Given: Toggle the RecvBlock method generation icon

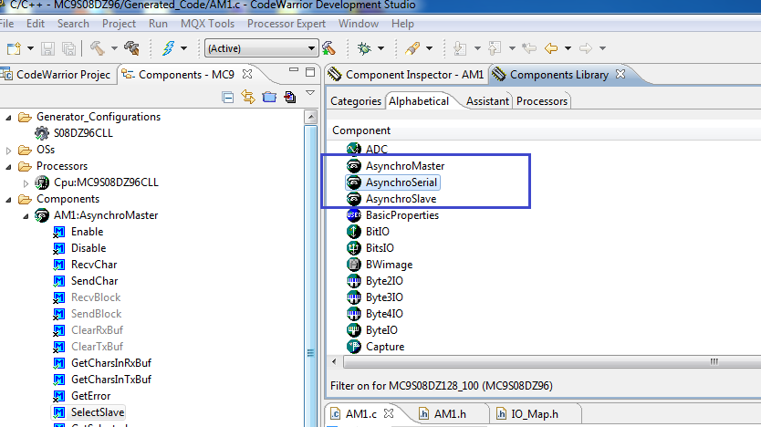Looking at the screenshot, I should pyautogui.click(x=58, y=298).
